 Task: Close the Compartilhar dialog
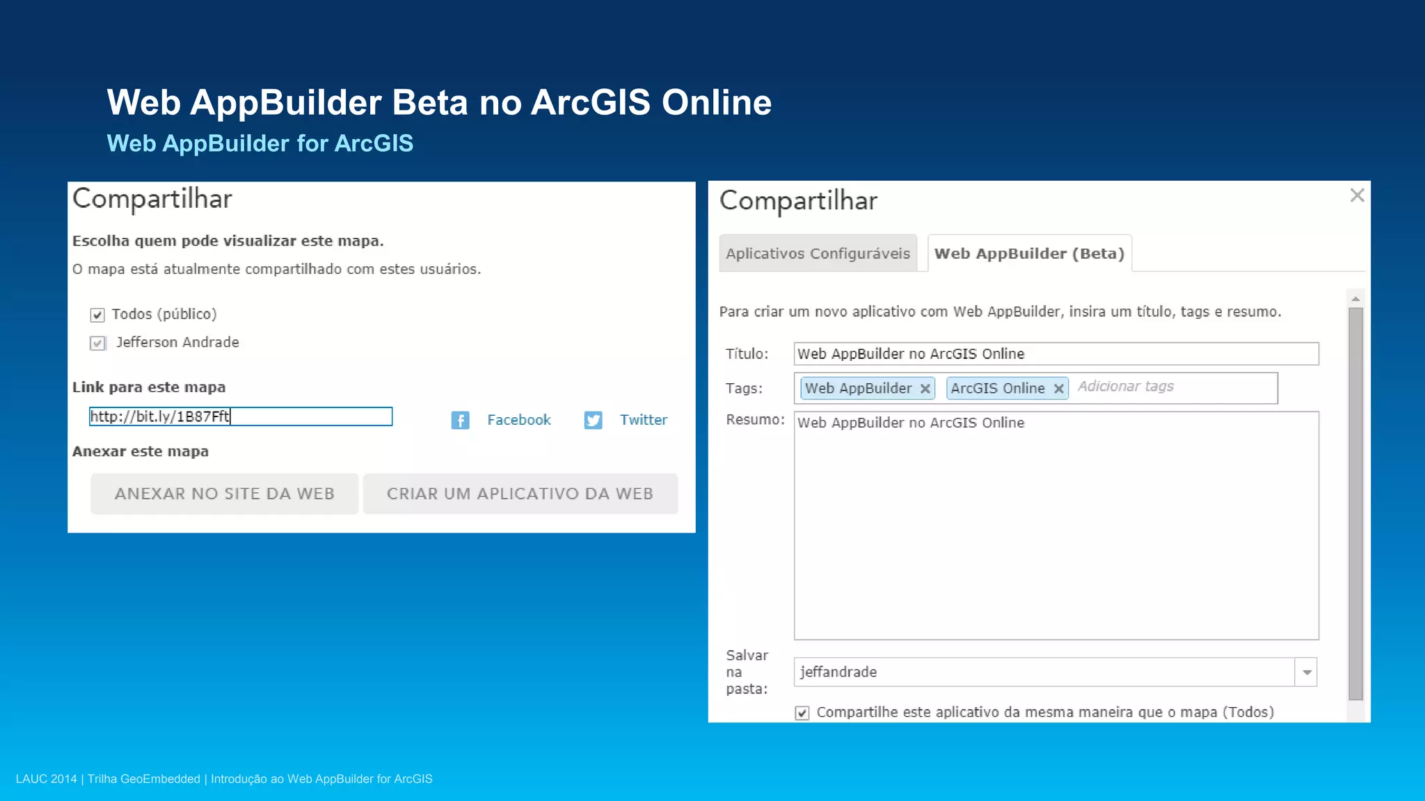tap(1357, 195)
